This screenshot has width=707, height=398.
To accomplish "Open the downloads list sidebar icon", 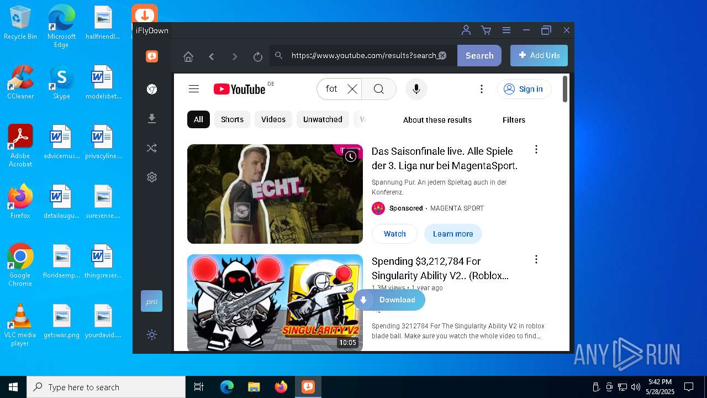I will (152, 119).
